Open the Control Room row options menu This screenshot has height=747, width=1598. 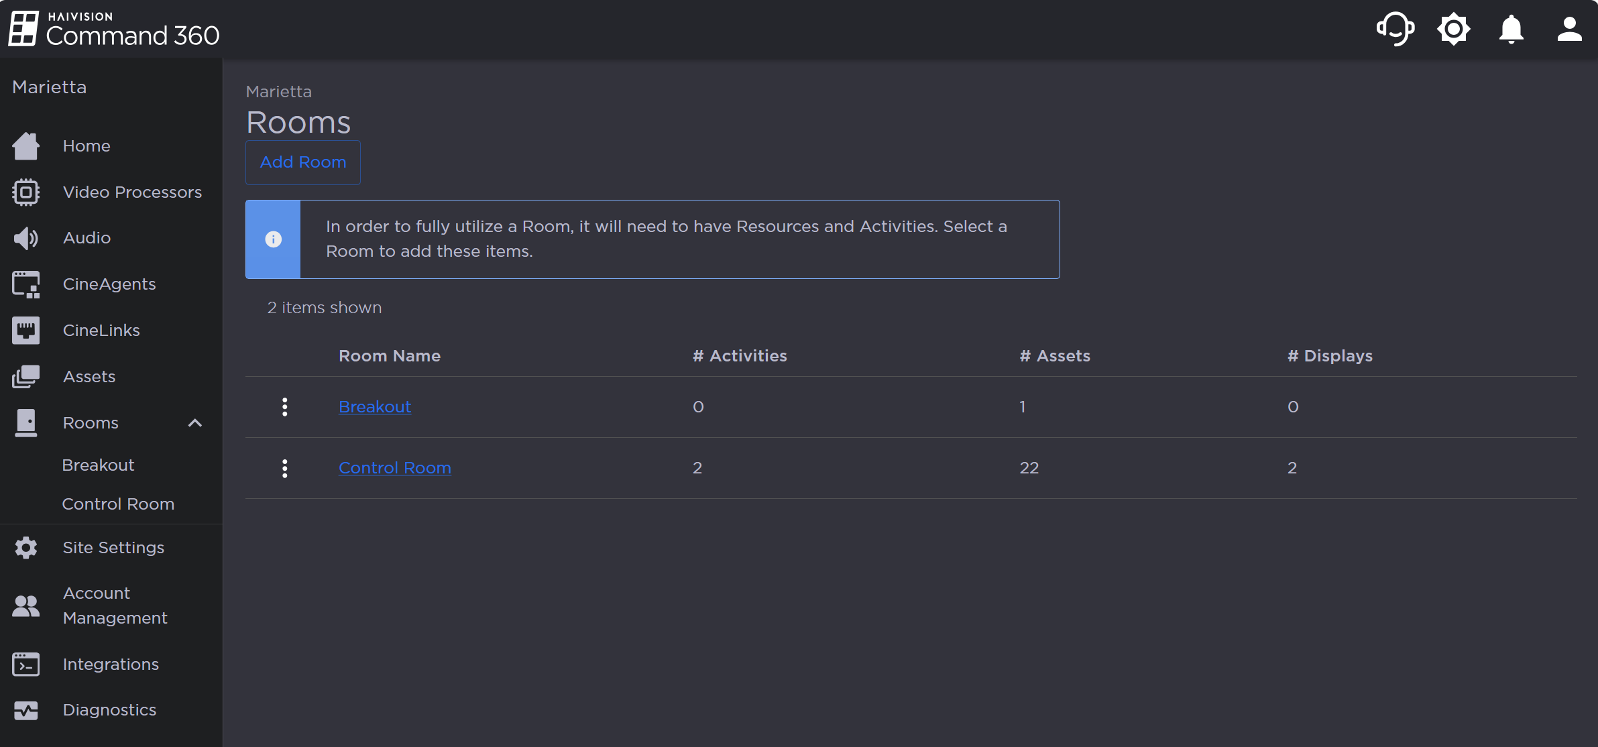click(x=285, y=468)
